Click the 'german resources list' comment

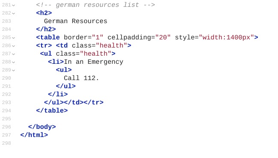(96, 5)
